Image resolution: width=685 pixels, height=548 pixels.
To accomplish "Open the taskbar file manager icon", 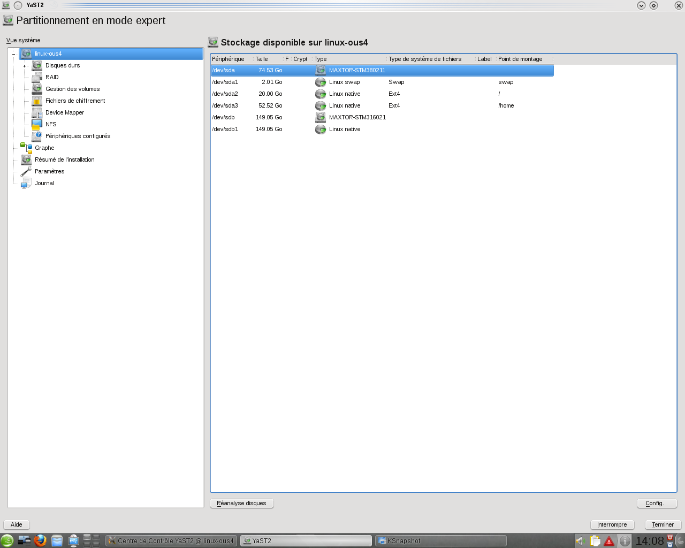I will (57, 541).
